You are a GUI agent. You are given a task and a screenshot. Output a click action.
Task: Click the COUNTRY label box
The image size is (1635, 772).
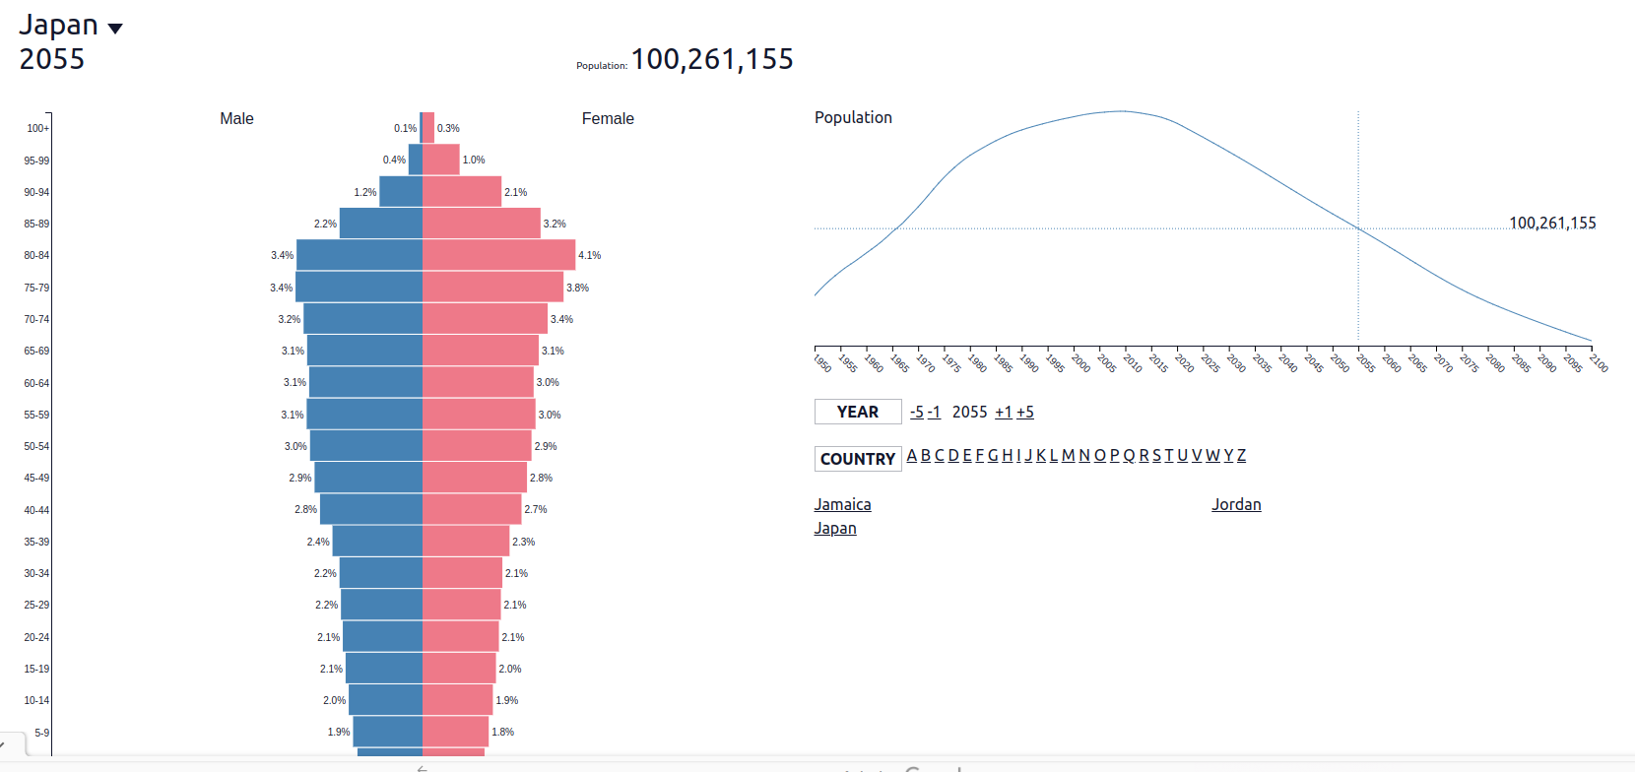[858, 459]
